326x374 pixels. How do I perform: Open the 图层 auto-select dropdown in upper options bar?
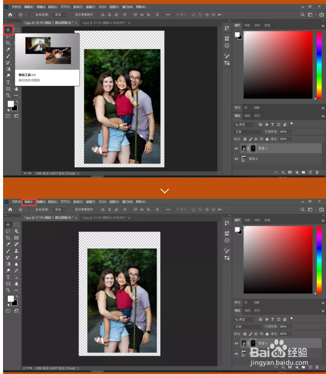coord(60,15)
